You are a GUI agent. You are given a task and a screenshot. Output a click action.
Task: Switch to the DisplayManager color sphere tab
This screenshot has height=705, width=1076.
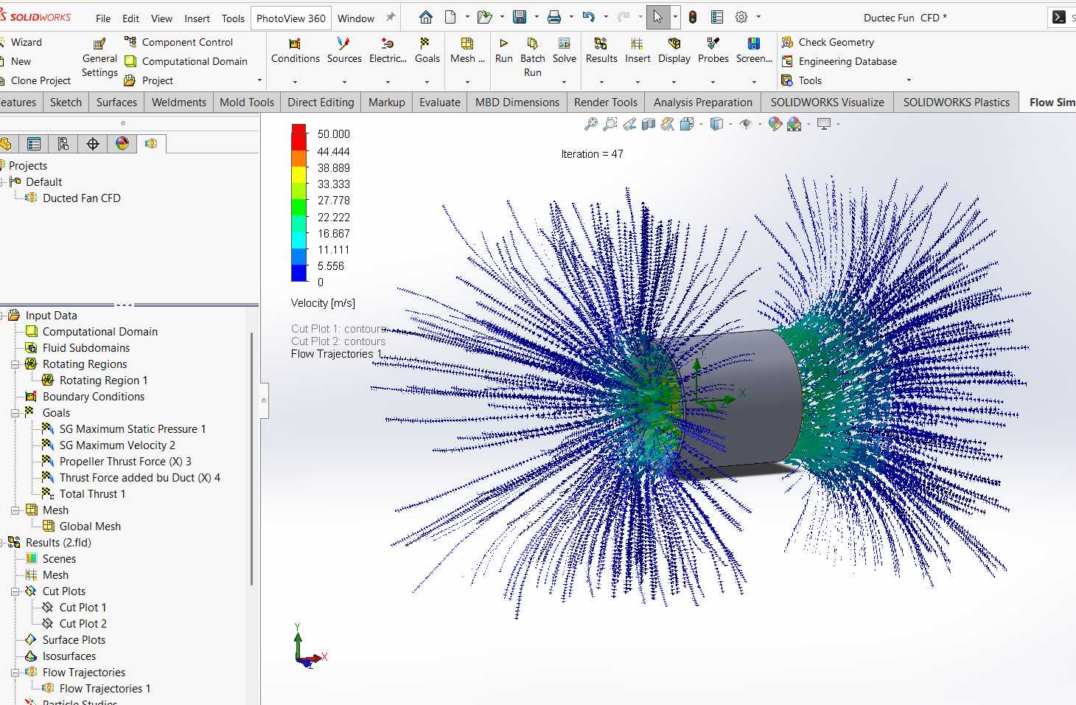pyautogui.click(x=122, y=144)
